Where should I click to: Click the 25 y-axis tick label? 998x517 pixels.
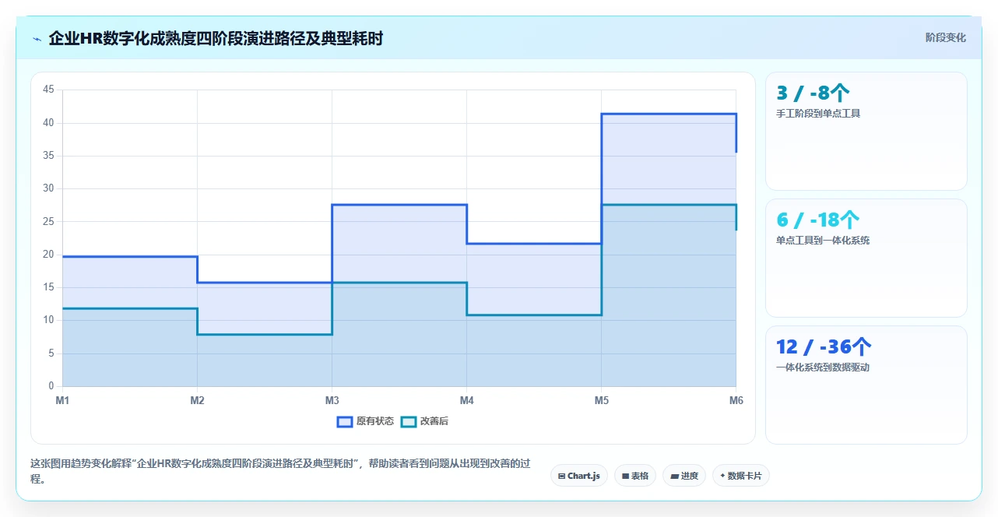tap(48, 221)
